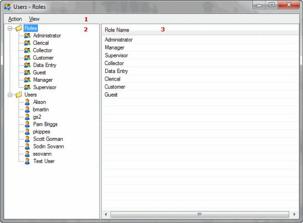
Task: Click the Roles folder icon
Action: (x=19, y=28)
